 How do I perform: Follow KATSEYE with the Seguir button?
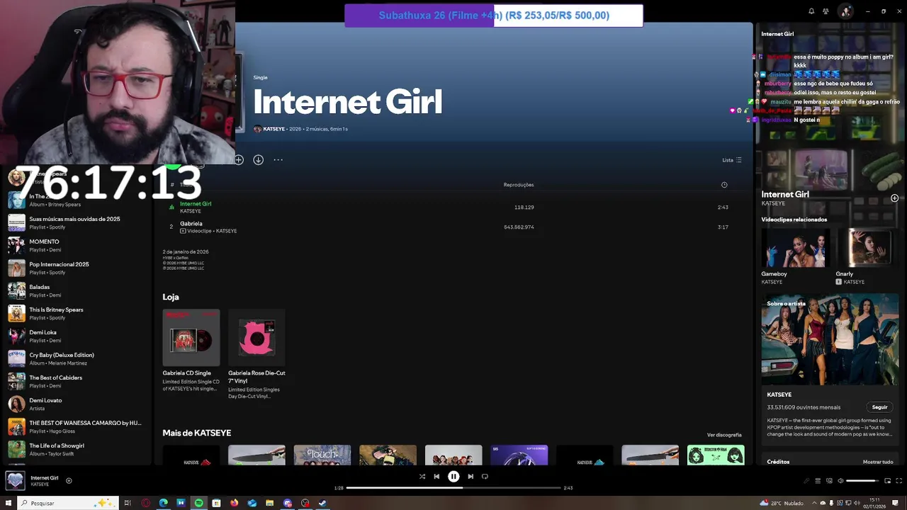point(879,407)
